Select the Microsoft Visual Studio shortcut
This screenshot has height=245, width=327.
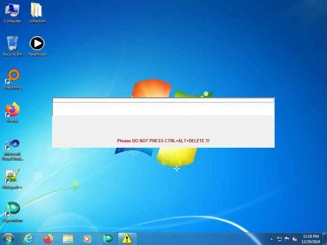(x=12, y=150)
